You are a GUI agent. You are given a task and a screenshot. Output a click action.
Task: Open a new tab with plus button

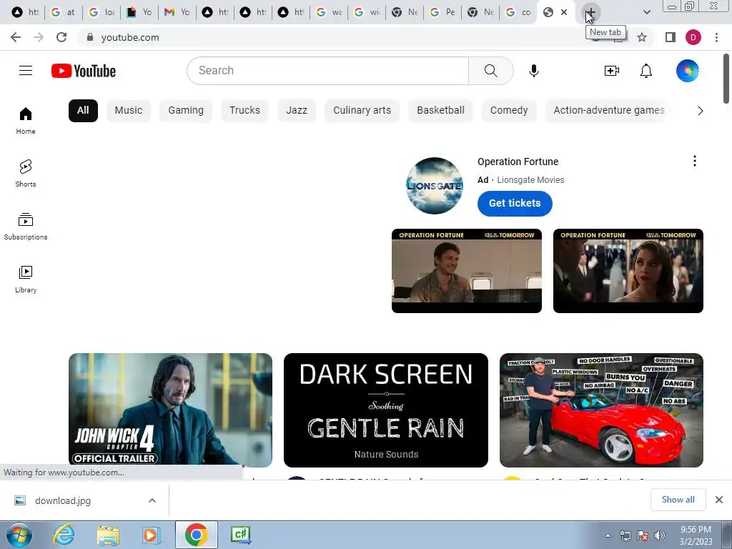[x=591, y=13]
